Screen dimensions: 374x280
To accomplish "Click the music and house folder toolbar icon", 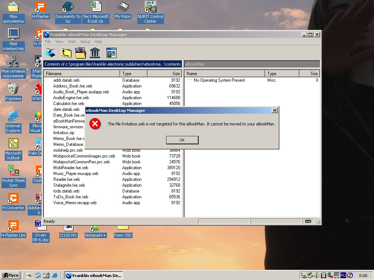I will [x=80, y=53].
